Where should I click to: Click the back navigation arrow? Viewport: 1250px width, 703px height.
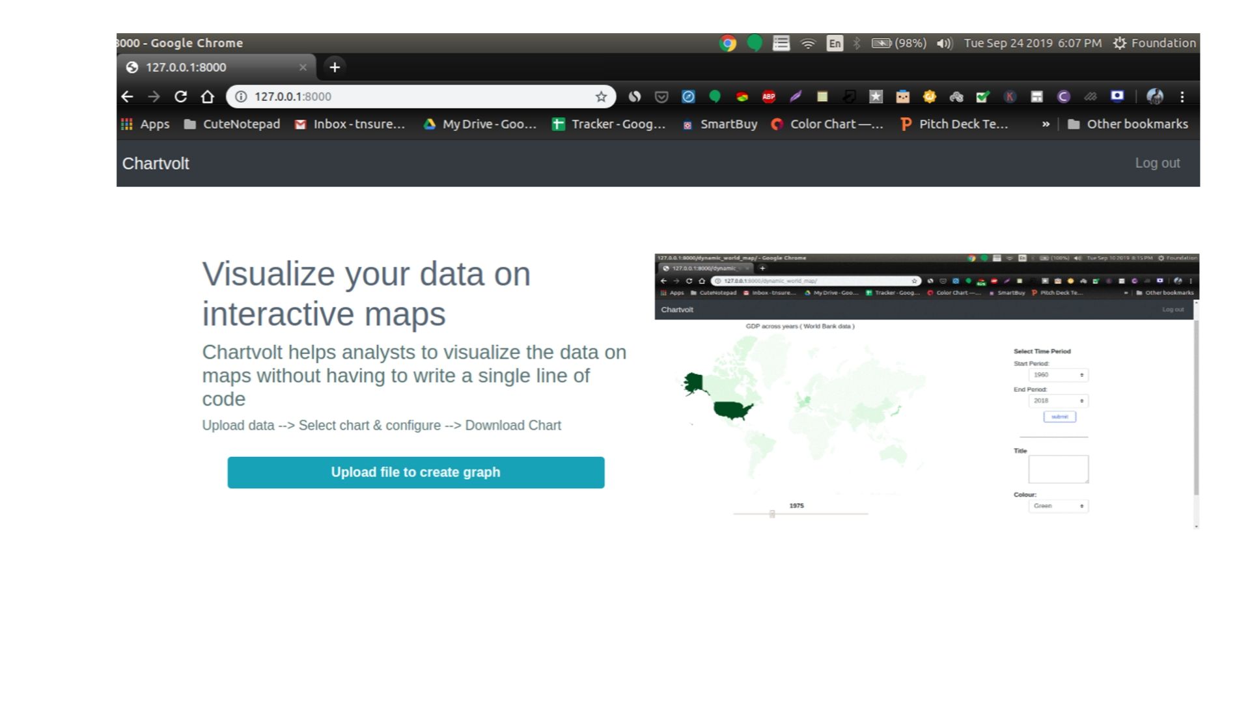point(128,97)
